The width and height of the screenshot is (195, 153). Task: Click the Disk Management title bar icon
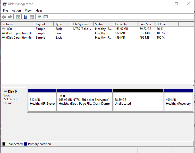[x=4, y=4]
